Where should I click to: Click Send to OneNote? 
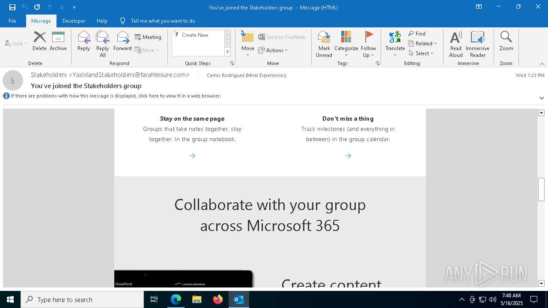click(282, 37)
